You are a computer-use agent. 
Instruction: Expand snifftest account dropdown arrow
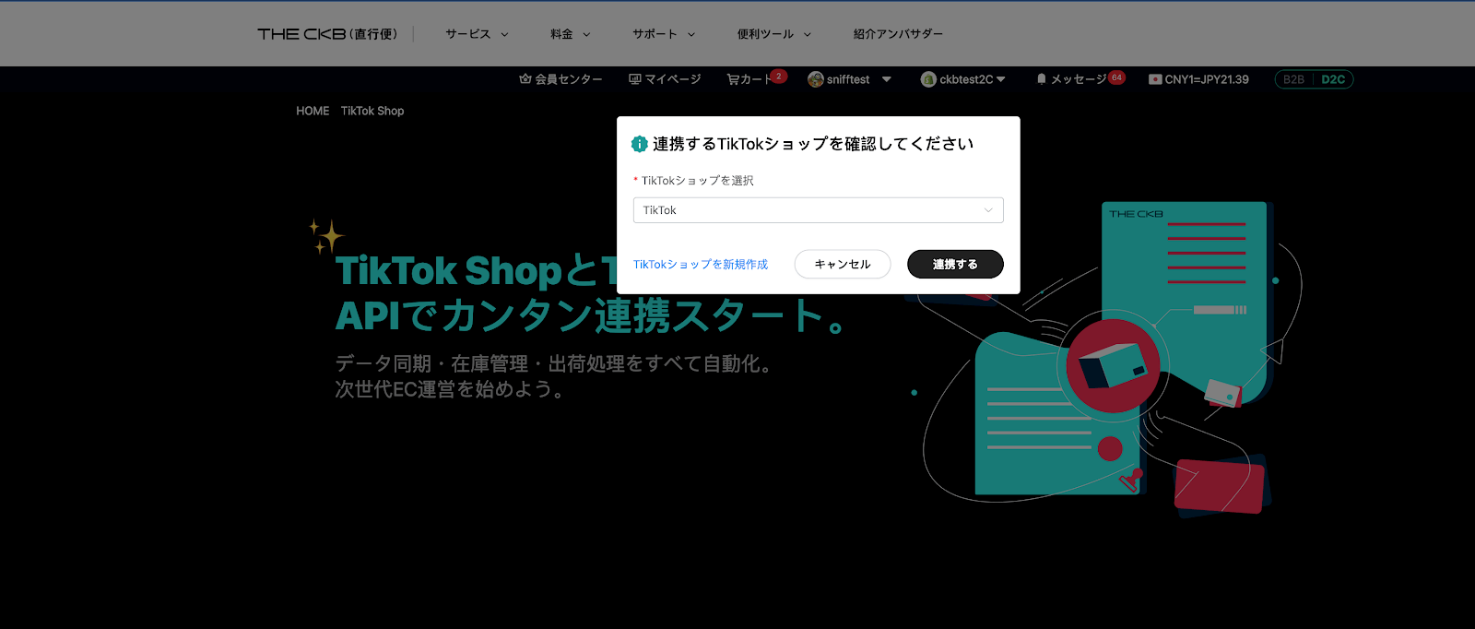pyautogui.click(x=887, y=79)
